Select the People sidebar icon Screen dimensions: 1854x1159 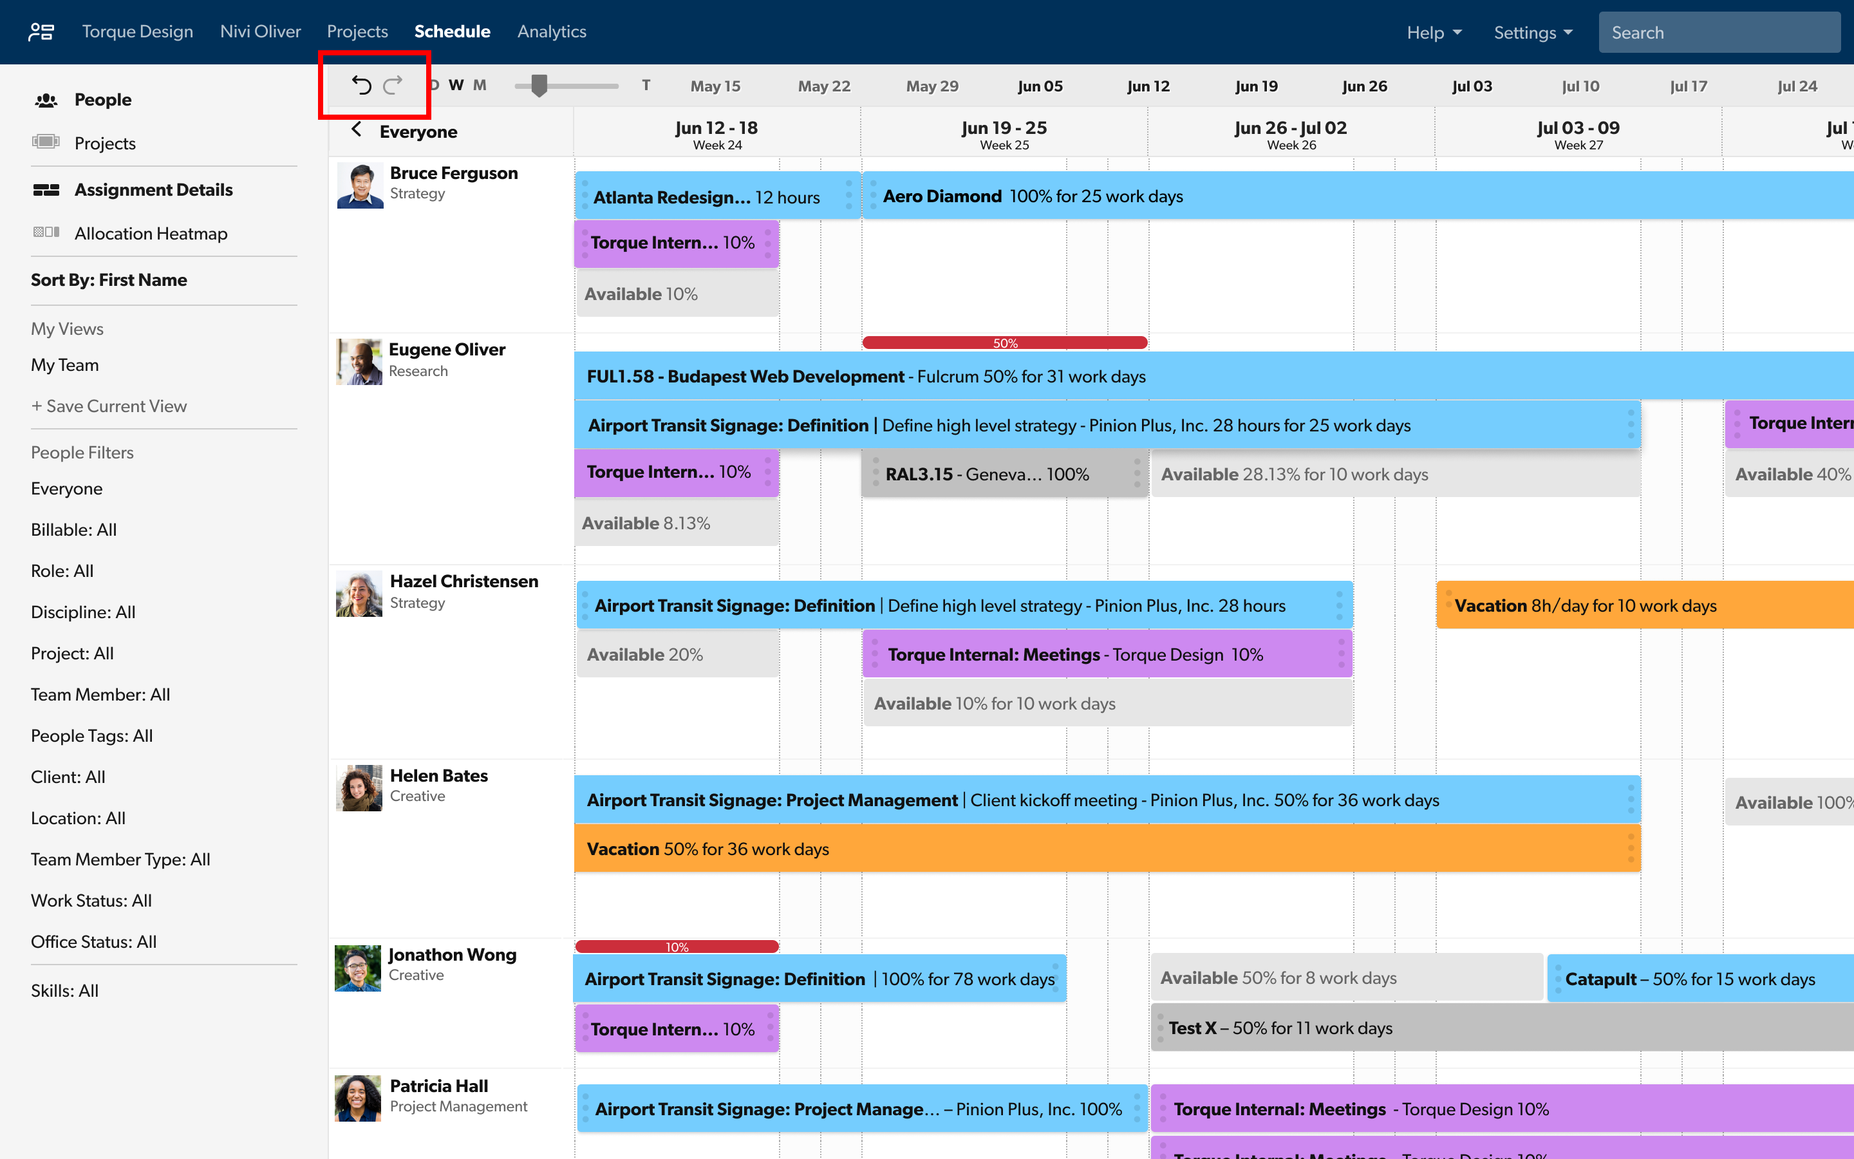pyautogui.click(x=48, y=99)
